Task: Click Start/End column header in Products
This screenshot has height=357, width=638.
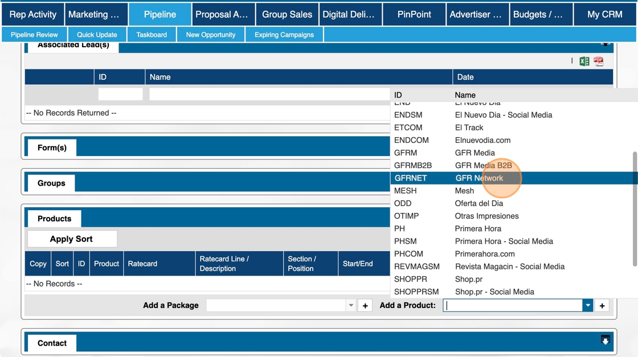Action: coord(364,264)
